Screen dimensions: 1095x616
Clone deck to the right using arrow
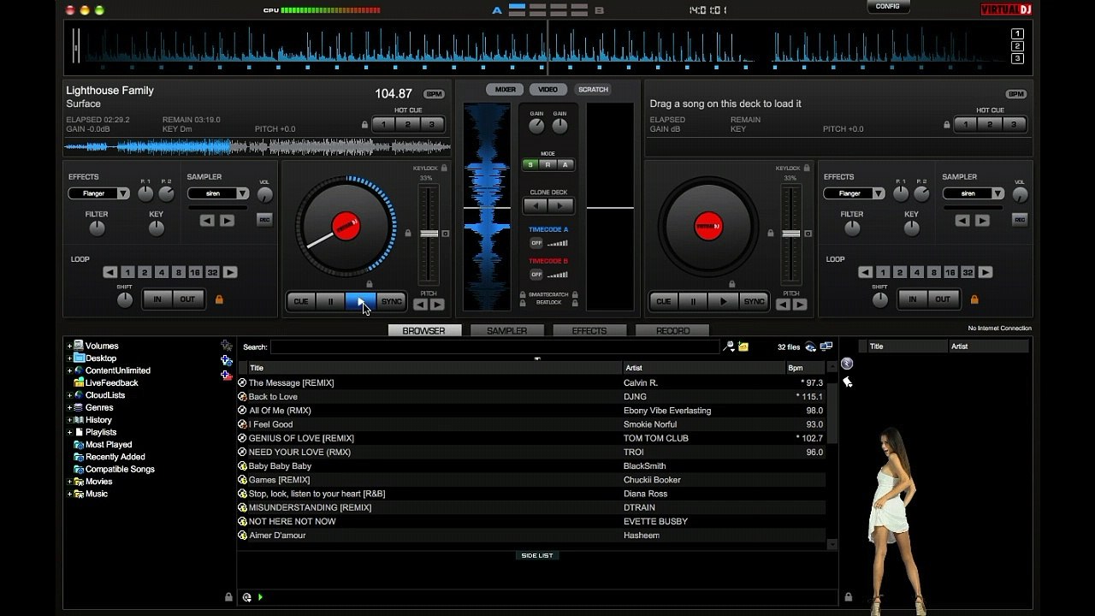pos(560,206)
